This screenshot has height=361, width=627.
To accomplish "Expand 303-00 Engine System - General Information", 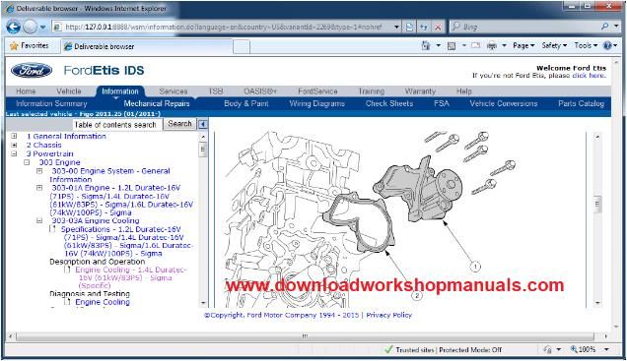I will [x=39, y=171].
